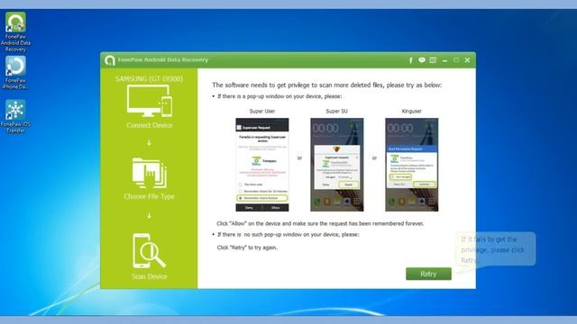Select the Scan Device step icon

[149, 251]
